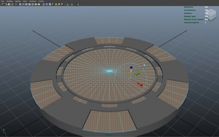Enable smooth shade all blue cube icon
This screenshot has width=219, height=137.
pyautogui.click(x=47, y=4)
